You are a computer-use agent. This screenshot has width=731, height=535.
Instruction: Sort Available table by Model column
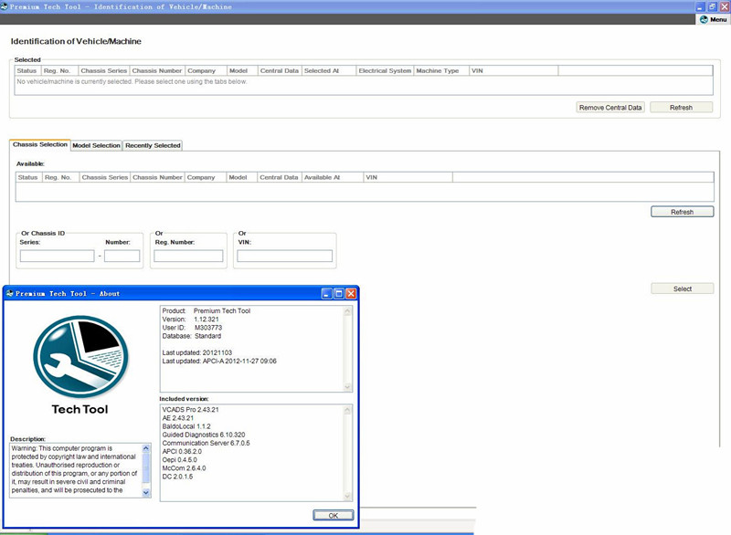coord(242,177)
